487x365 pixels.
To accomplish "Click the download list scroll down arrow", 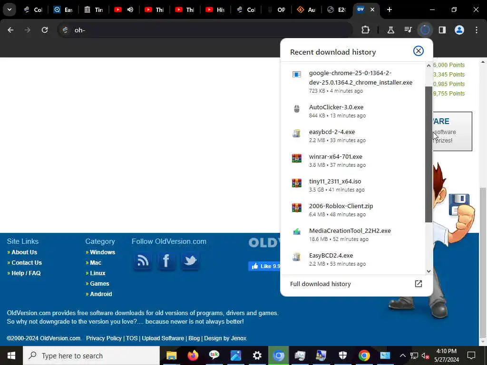I will (x=429, y=271).
